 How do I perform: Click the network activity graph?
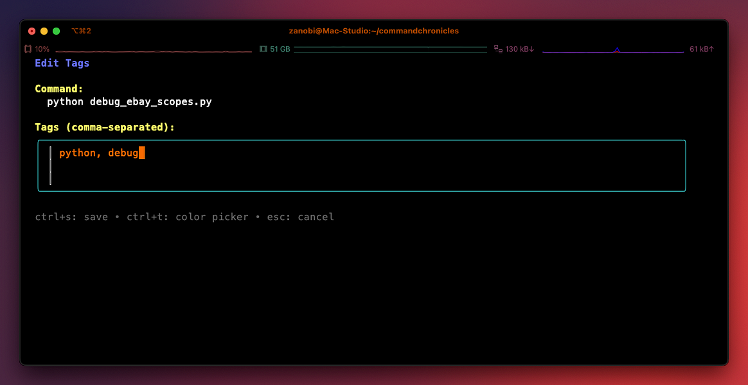click(613, 49)
